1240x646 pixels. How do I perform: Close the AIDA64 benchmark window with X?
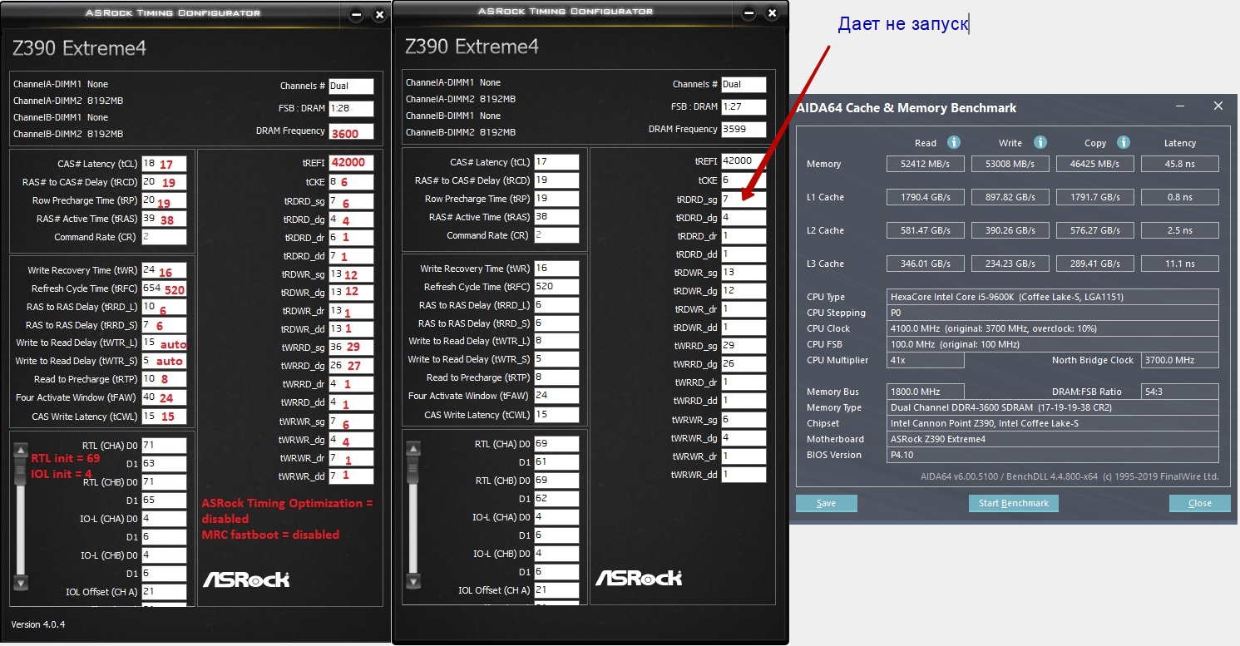click(x=1218, y=106)
